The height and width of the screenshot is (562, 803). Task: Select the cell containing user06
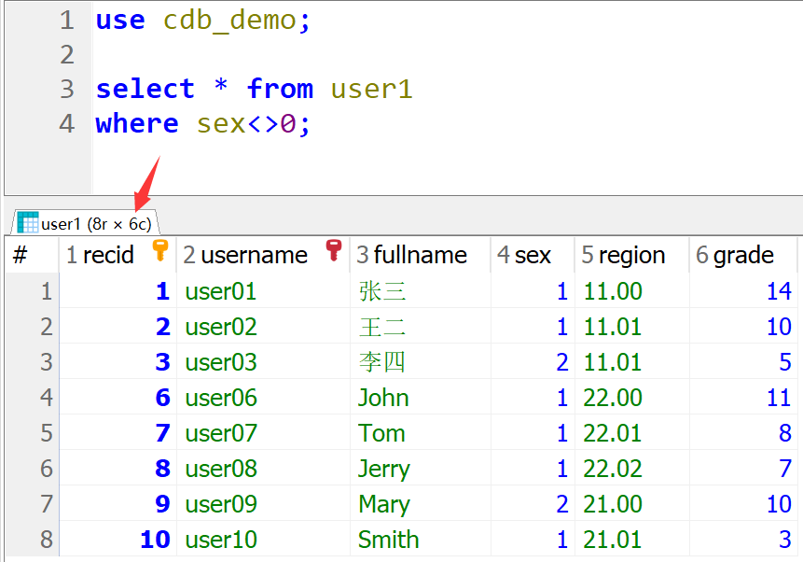coord(221,398)
